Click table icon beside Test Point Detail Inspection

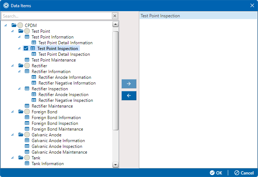coord(34,54)
